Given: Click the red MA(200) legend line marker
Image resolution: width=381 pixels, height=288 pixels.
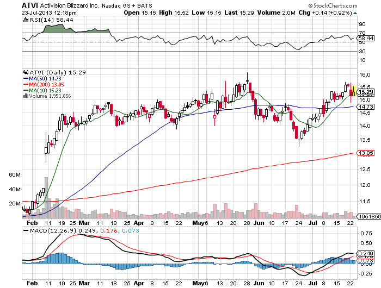Looking at the screenshot, I should [26, 84].
